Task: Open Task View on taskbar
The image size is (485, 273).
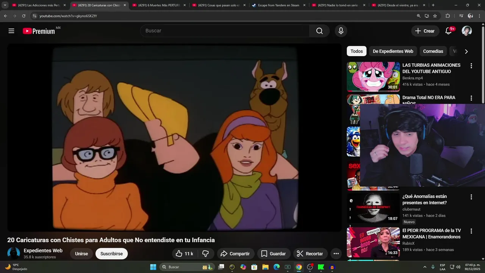Action: 221,267
